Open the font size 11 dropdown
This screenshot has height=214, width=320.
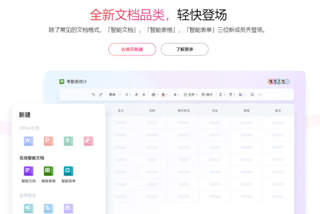tap(128, 95)
